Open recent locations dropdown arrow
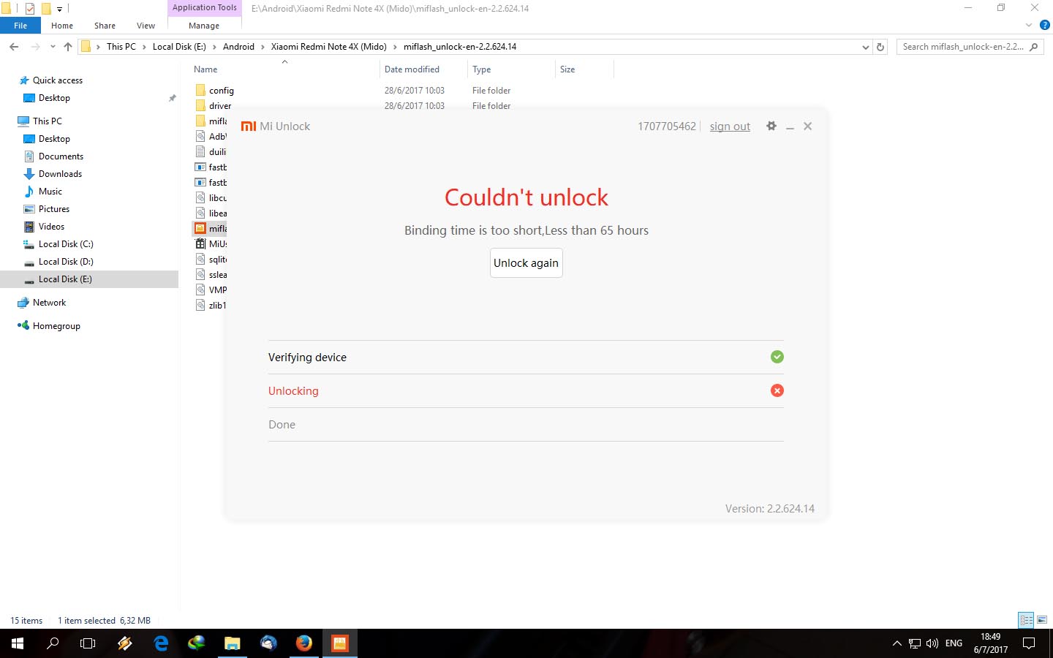 coord(53,47)
